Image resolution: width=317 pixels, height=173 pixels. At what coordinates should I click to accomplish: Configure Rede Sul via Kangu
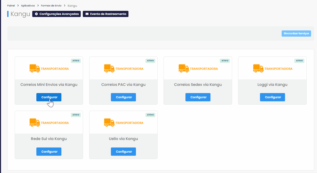[49, 152]
